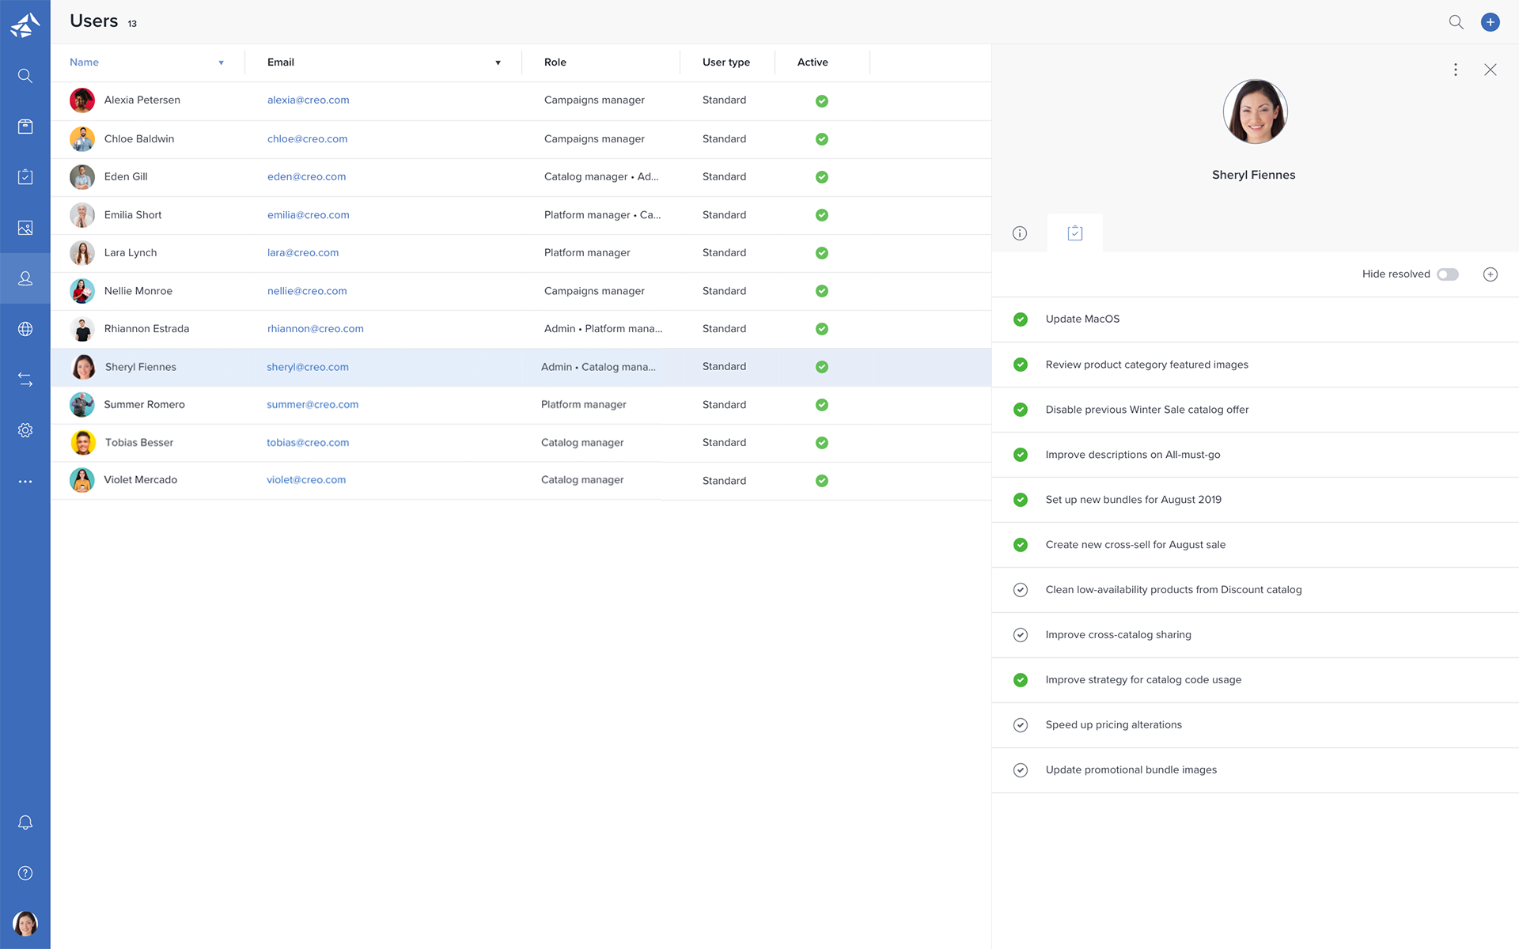The height and width of the screenshot is (949, 1519).
Task: Open the tasks clipboard icon in sidebar
Action: [x=25, y=176]
